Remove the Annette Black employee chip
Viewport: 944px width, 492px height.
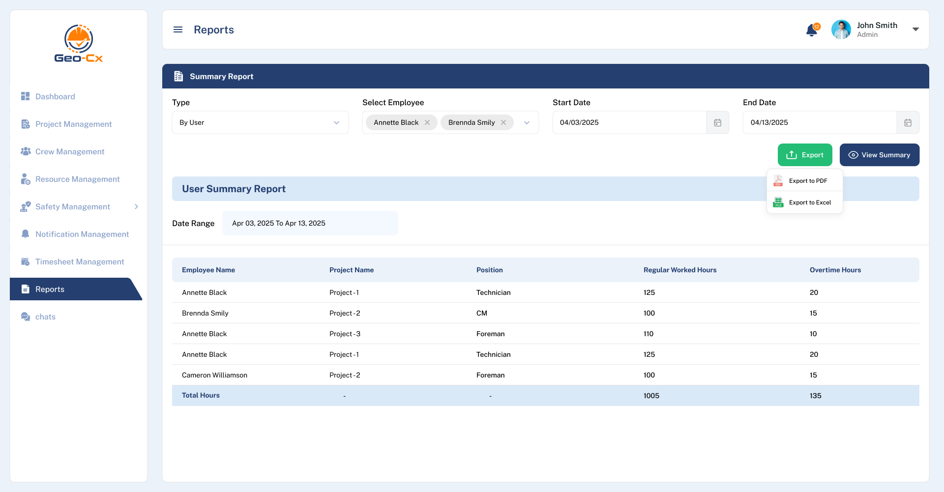[x=427, y=122]
